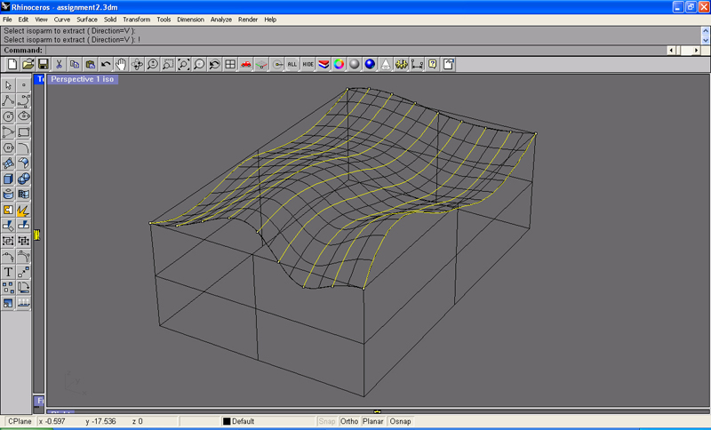Image resolution: width=711 pixels, height=430 pixels.
Task: Switch to four viewports layout icon
Action: (x=230, y=64)
